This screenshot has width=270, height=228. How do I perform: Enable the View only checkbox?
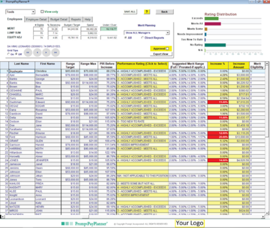pos(42,12)
